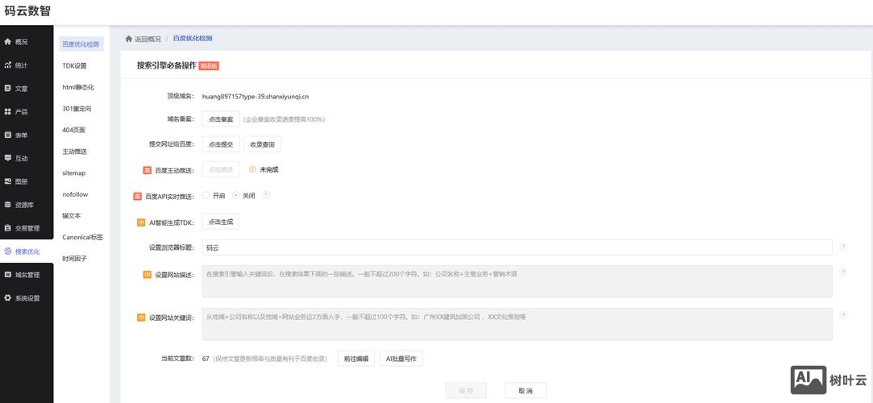Viewport: 873px width, 403px height.
Task: Open the 互动 interaction sidebar item
Action: (27, 158)
